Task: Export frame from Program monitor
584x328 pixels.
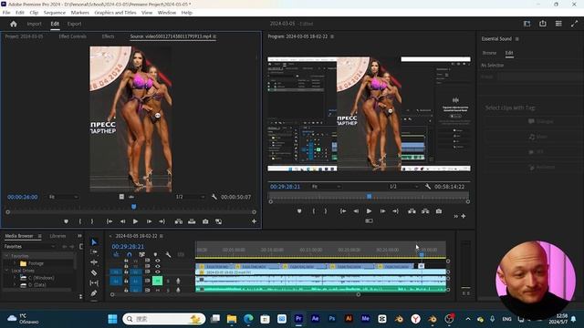Action: (439, 210)
